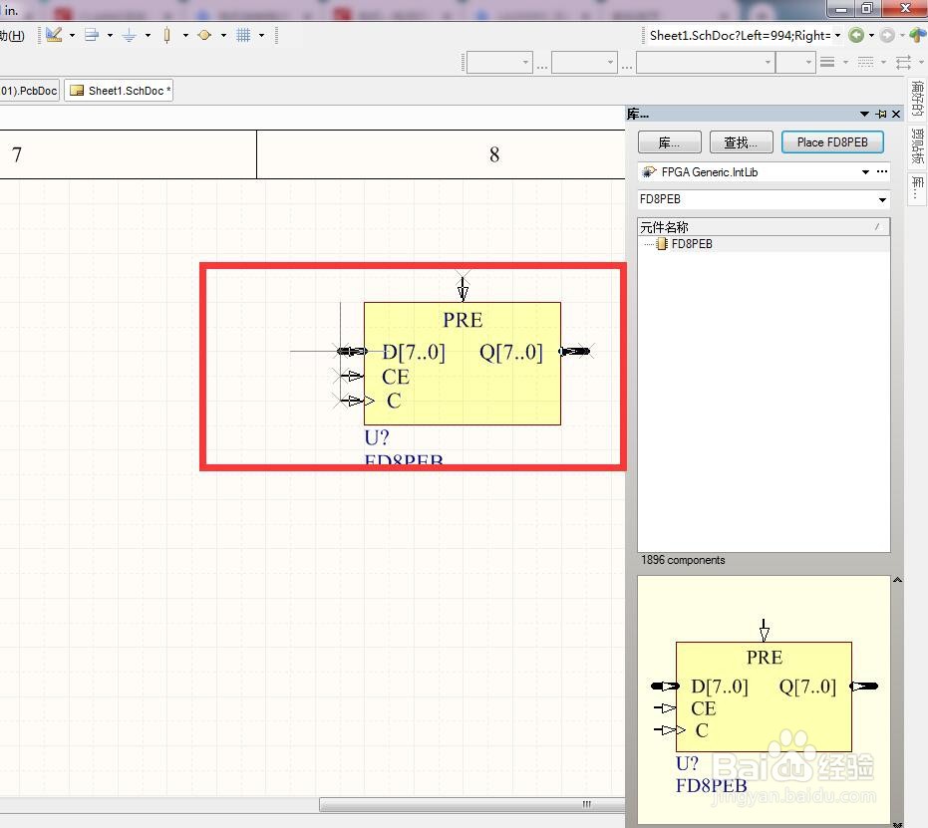The image size is (928, 828).
Task: Open the 帮助(H) menu
Action: pyautogui.click(x=12, y=36)
